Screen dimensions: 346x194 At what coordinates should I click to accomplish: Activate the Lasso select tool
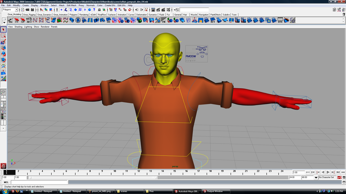pyautogui.click(x=3, y=36)
